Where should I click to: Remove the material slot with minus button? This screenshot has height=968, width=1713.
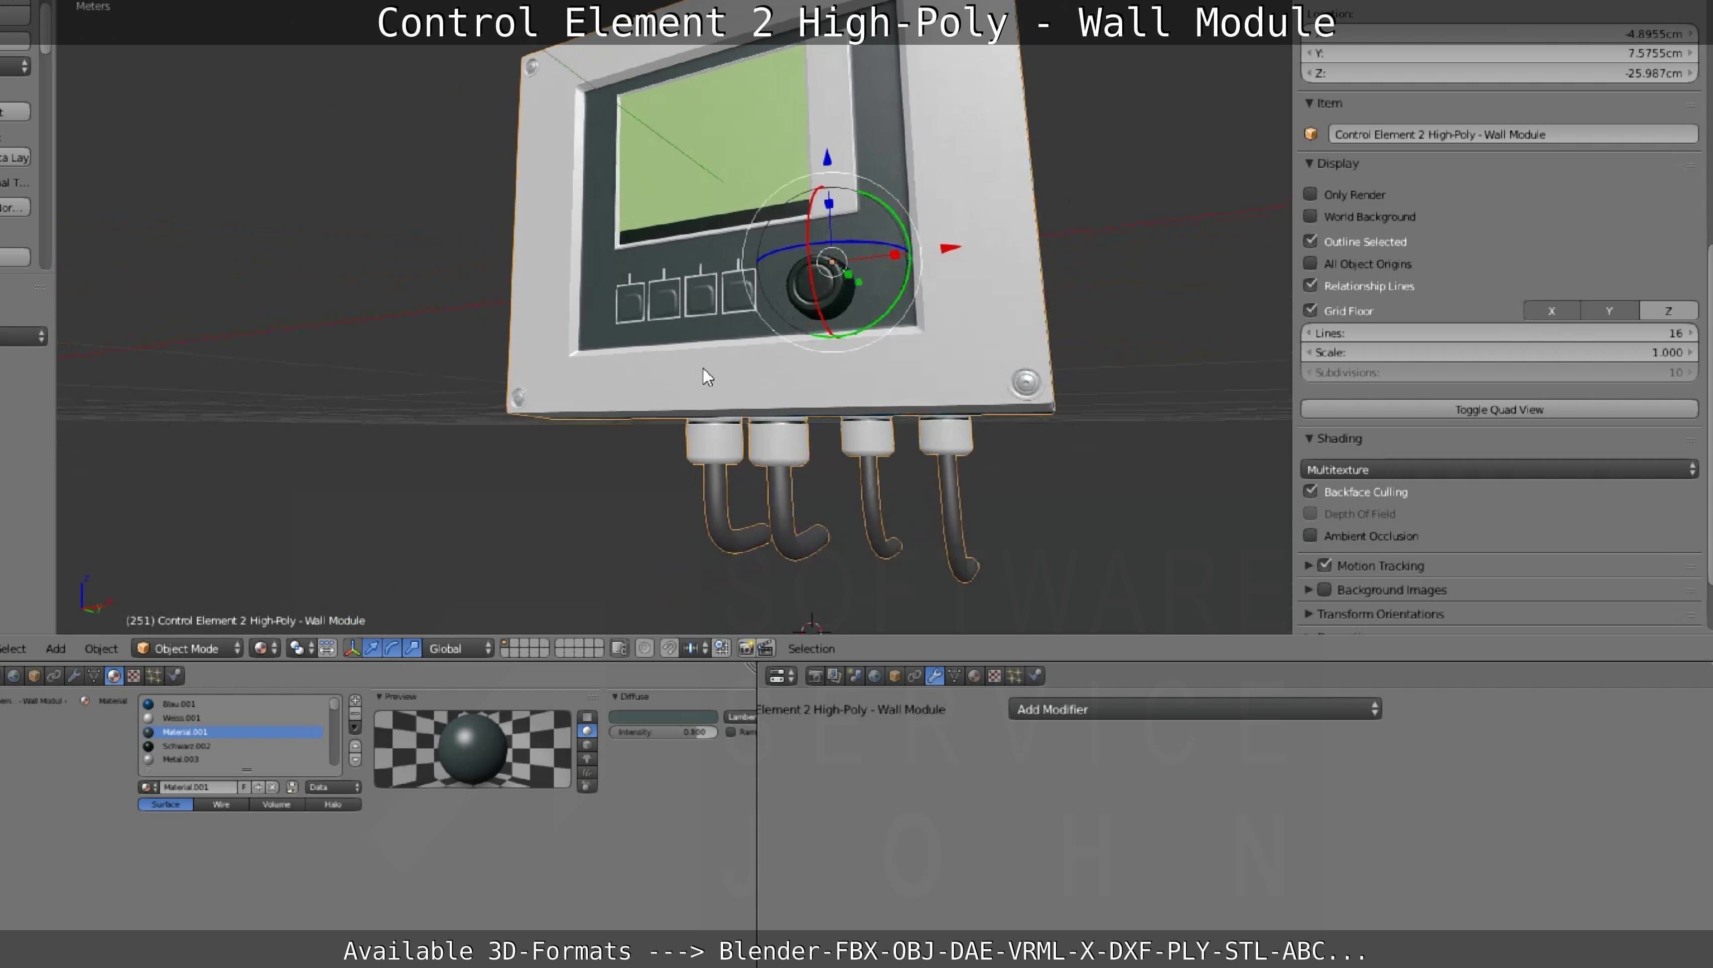pos(355,714)
